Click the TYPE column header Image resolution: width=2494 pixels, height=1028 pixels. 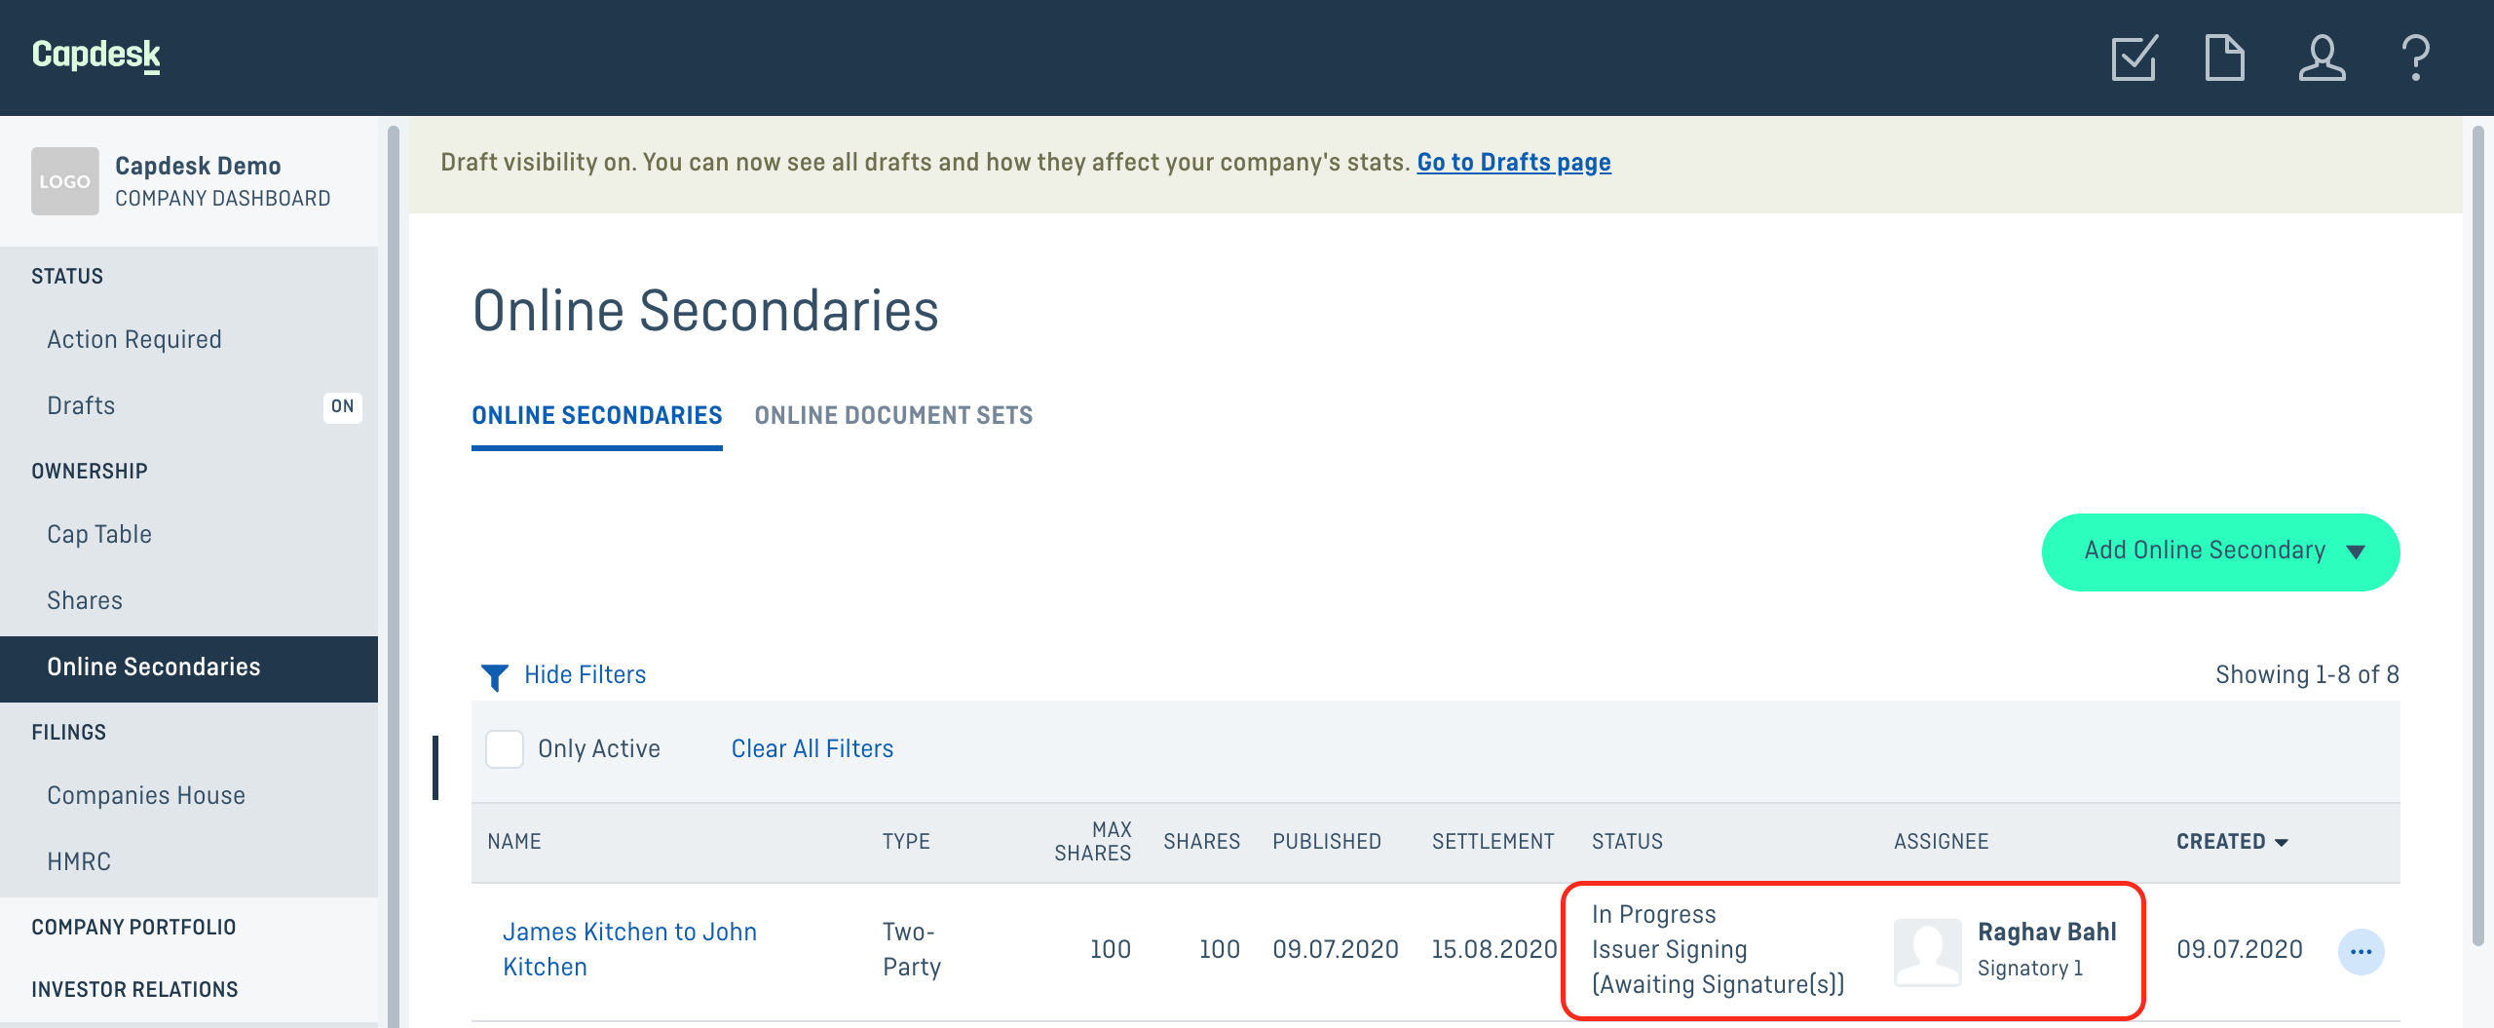906,842
